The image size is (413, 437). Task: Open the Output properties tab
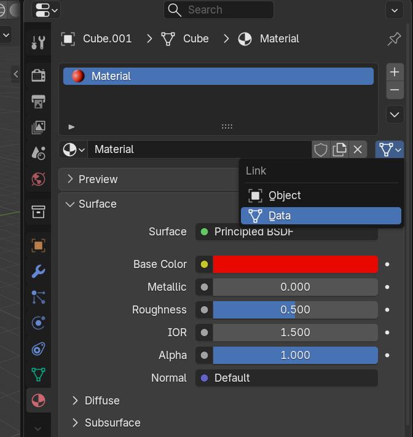click(39, 101)
